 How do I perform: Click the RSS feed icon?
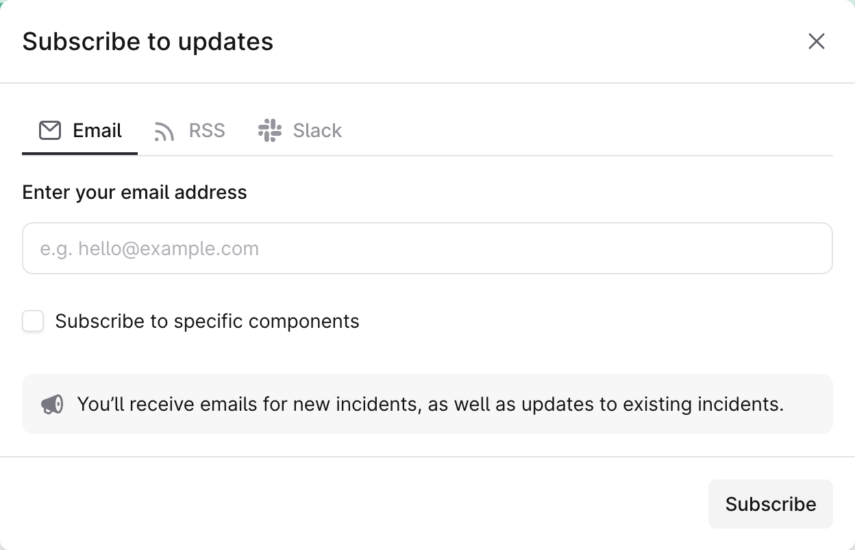tap(164, 131)
